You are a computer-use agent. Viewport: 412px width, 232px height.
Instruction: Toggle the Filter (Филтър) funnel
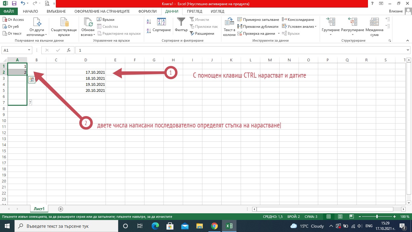tap(181, 25)
